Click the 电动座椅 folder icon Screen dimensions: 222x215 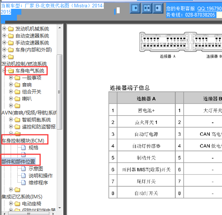pos(17,204)
